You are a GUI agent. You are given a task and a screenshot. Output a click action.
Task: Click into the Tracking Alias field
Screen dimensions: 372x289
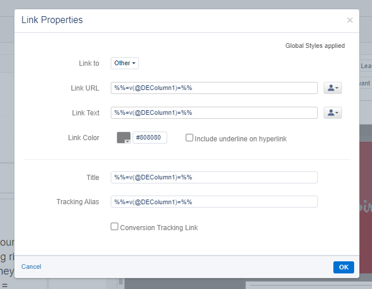[x=214, y=201]
